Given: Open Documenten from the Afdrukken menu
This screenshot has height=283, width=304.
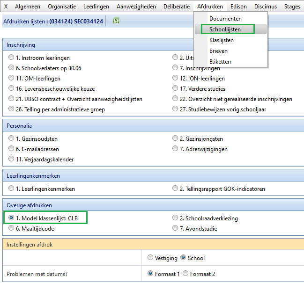Looking at the screenshot, I should point(225,19).
